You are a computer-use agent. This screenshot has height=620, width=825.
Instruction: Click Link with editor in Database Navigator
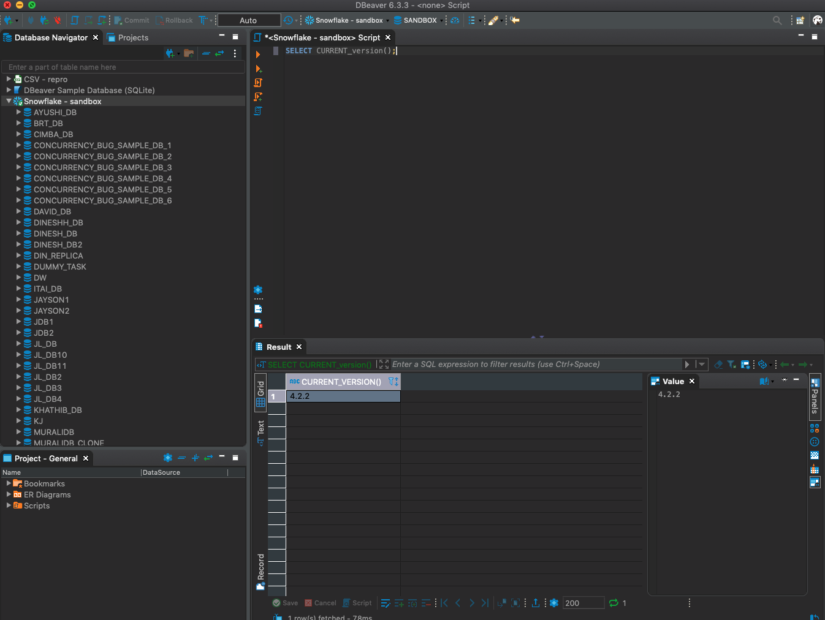pyautogui.click(x=219, y=53)
